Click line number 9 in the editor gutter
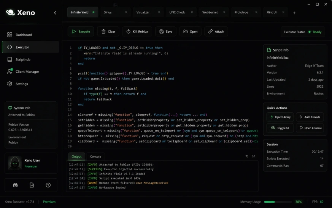Viewport: 332px width, 208px height. coord(70,89)
